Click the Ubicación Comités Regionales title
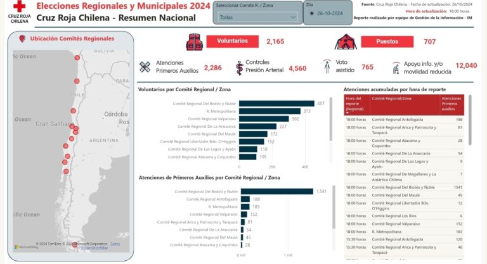Viewport: 487px width, 264px height. (x=72, y=39)
